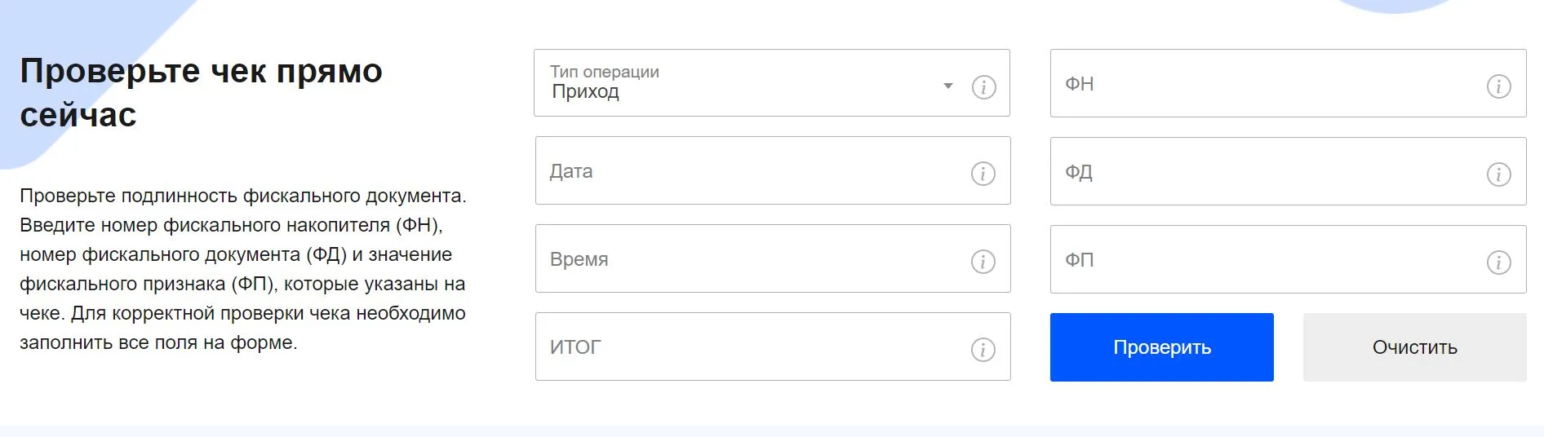1544x437 pixels.
Task: Open the info tooltip icon for Время
Action: pyautogui.click(x=983, y=262)
